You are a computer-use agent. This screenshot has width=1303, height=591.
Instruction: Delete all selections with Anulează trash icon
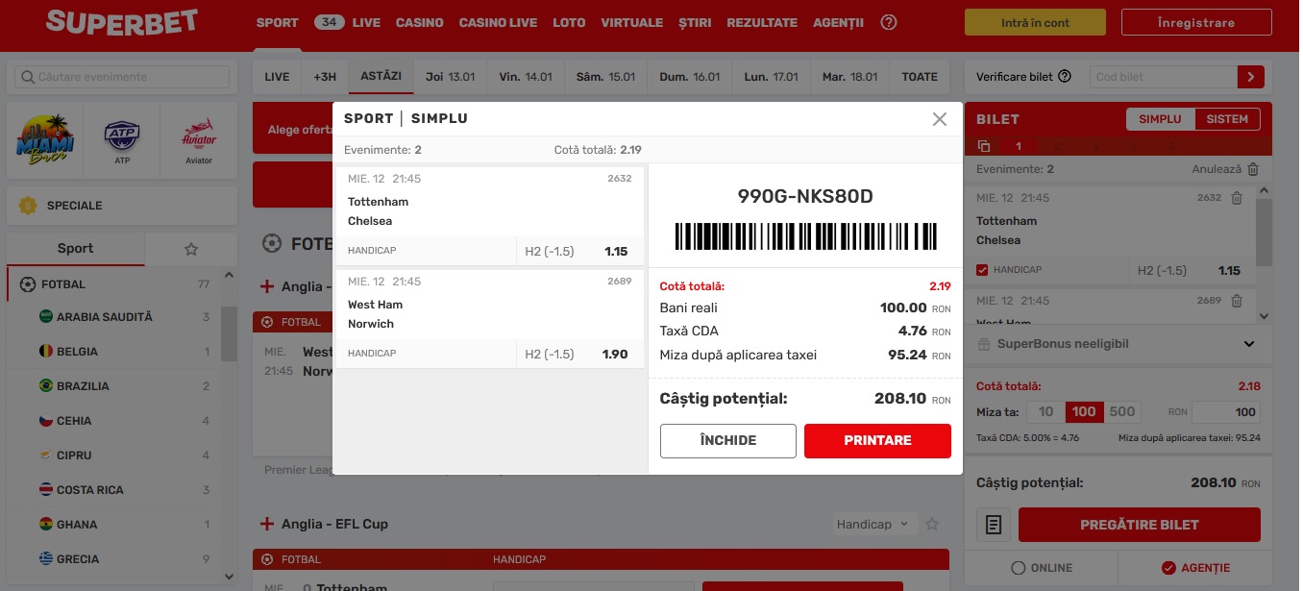tap(1253, 169)
